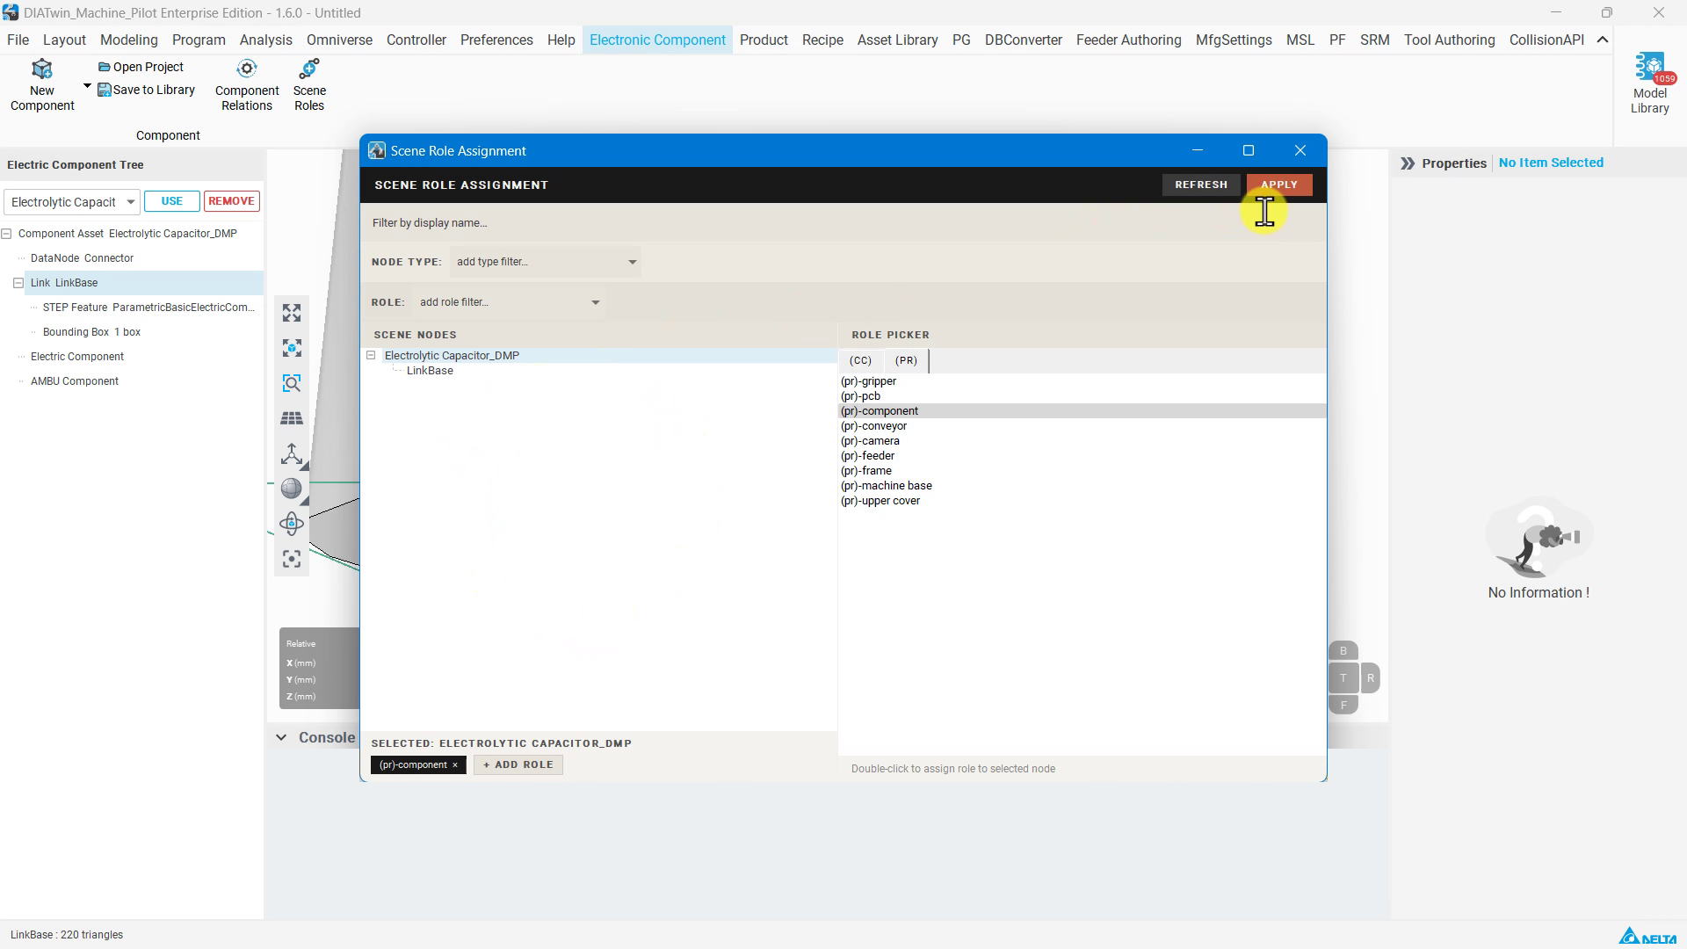1687x949 pixels.
Task: Click the focus-center target viewport icon
Action: coord(292,559)
